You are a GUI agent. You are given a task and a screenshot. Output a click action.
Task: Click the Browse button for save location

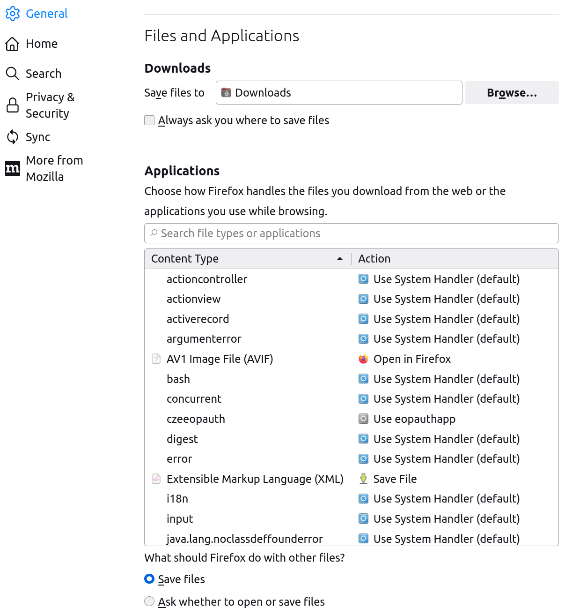point(512,92)
